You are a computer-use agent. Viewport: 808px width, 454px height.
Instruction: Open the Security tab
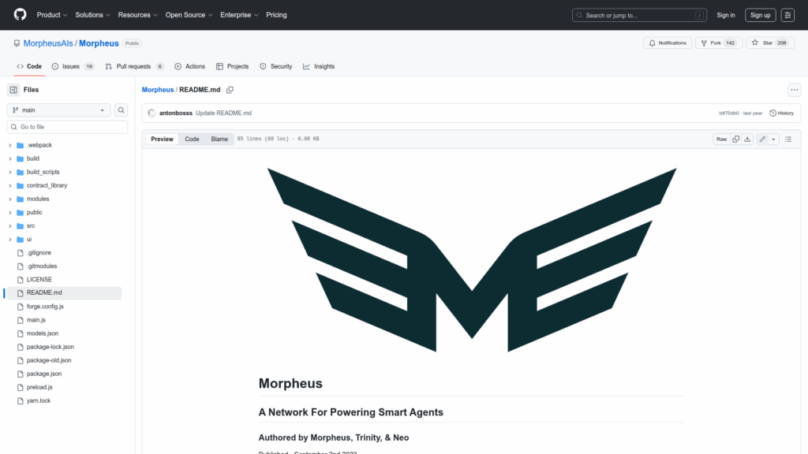(275, 66)
